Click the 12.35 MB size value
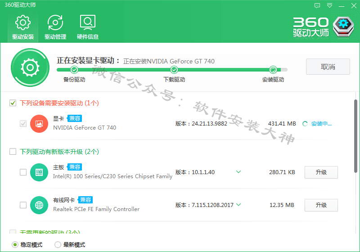This screenshot has height=252, width=360. point(282,205)
